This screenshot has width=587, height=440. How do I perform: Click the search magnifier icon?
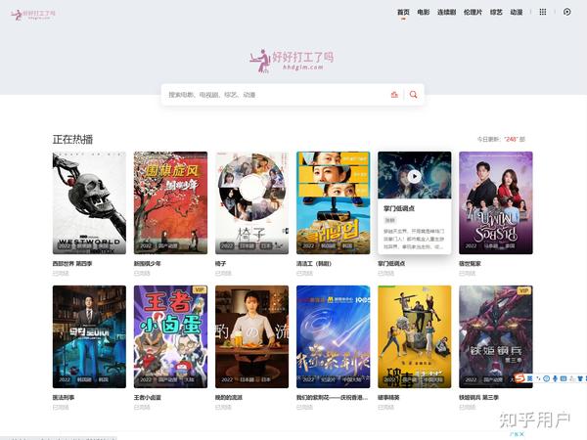click(413, 95)
